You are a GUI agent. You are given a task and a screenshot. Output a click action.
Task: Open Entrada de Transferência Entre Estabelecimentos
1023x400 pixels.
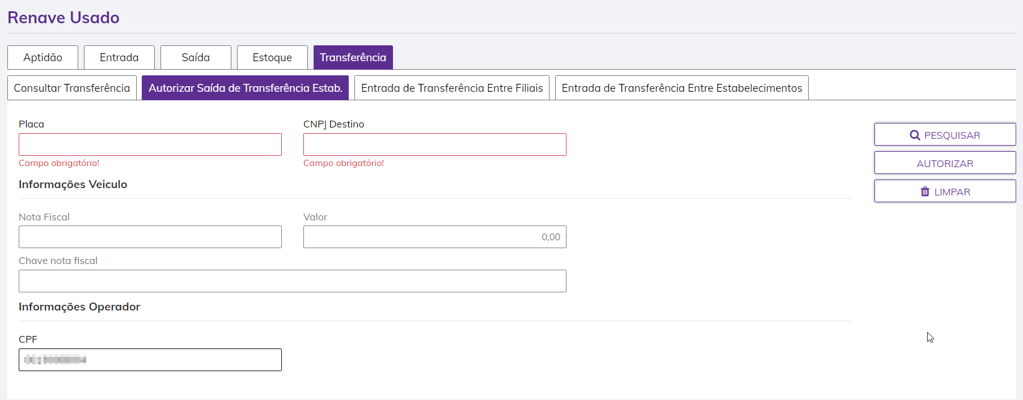coord(682,88)
